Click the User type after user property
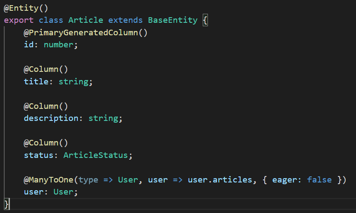This screenshot has height=213, width=356. coord(63,192)
